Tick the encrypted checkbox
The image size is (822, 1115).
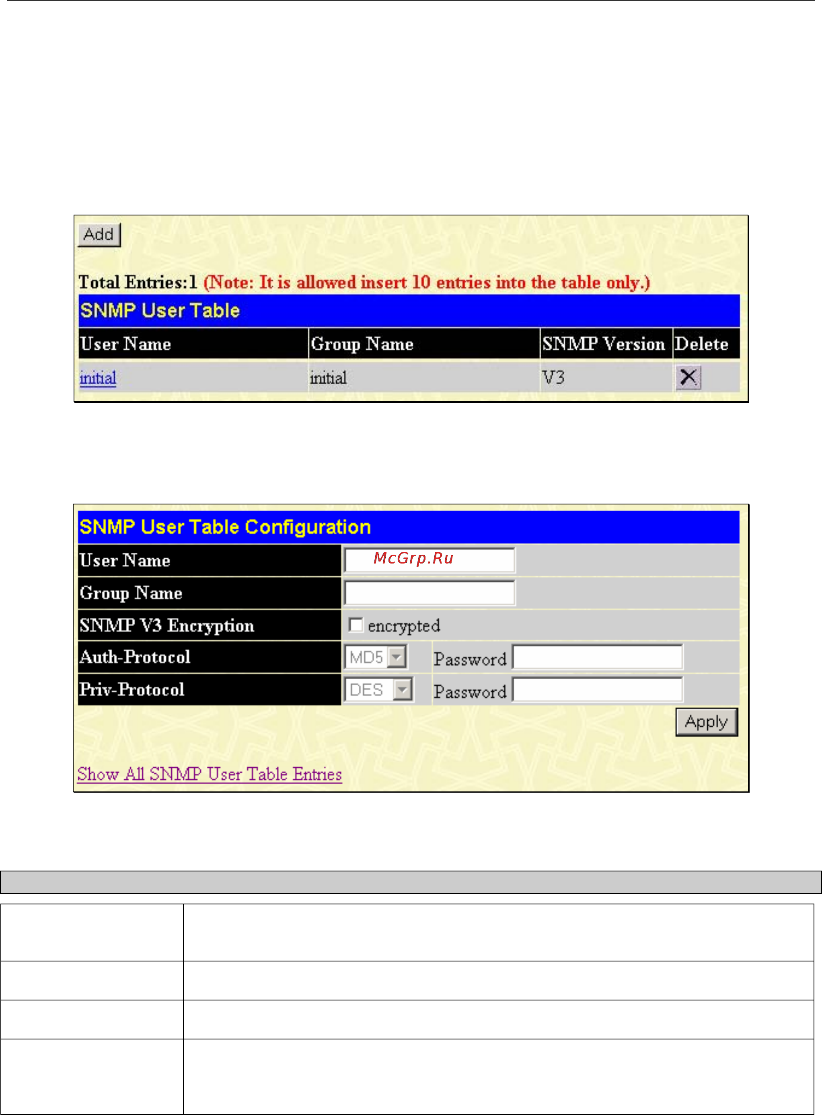coord(356,625)
